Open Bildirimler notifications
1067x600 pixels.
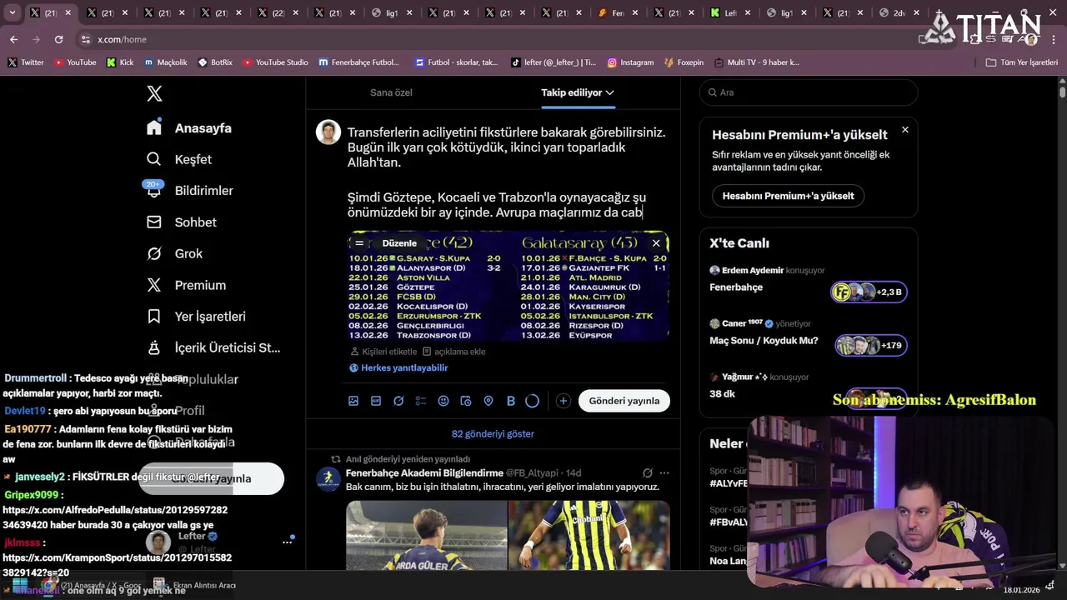point(190,191)
